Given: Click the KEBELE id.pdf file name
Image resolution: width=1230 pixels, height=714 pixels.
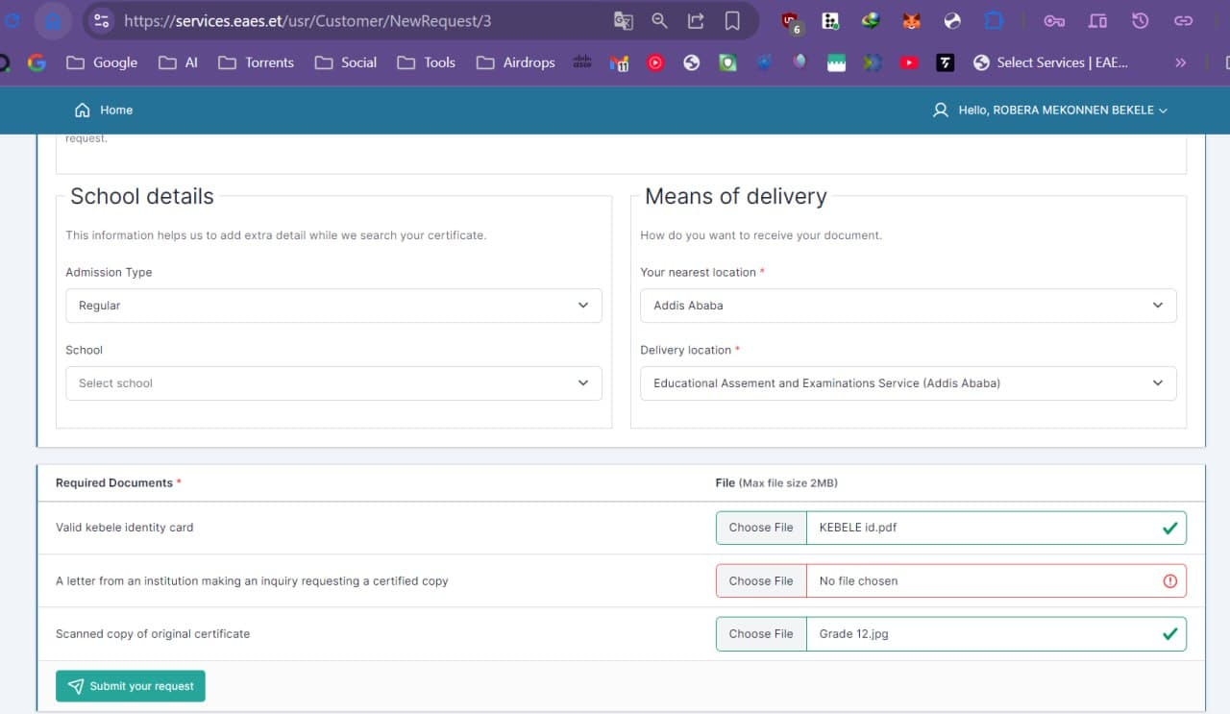Looking at the screenshot, I should 858,528.
